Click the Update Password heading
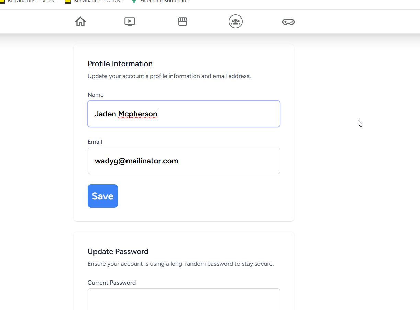The width and height of the screenshot is (420, 310). [118, 252]
